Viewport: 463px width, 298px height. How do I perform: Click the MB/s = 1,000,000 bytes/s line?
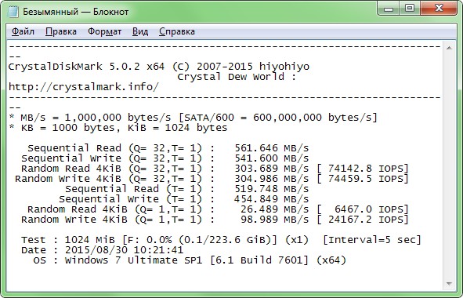point(194,118)
